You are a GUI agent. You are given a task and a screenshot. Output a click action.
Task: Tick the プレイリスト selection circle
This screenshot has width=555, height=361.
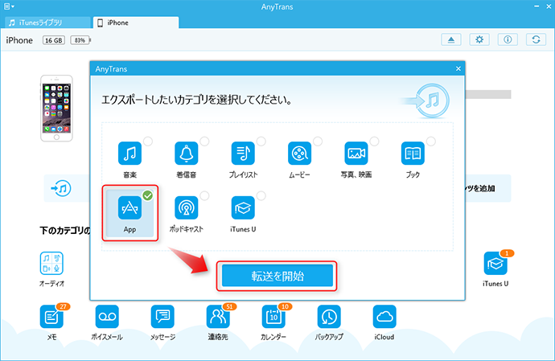[x=261, y=142]
